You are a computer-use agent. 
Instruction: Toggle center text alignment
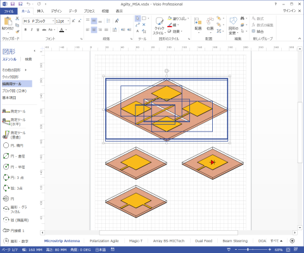pos(94,30)
